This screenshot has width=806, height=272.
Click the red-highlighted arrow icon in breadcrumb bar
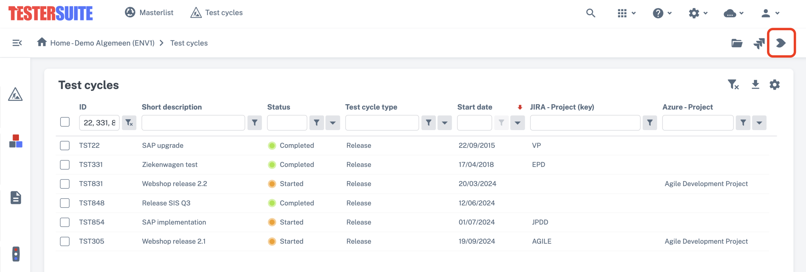(781, 43)
